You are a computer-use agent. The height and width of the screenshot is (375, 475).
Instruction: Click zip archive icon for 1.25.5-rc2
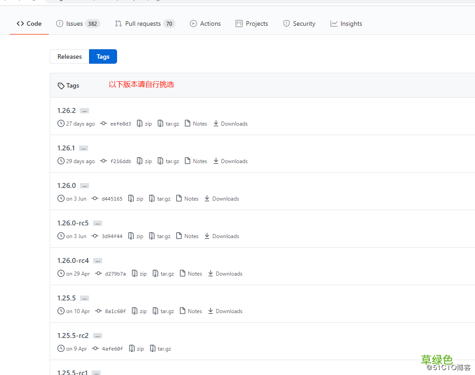[132, 349]
